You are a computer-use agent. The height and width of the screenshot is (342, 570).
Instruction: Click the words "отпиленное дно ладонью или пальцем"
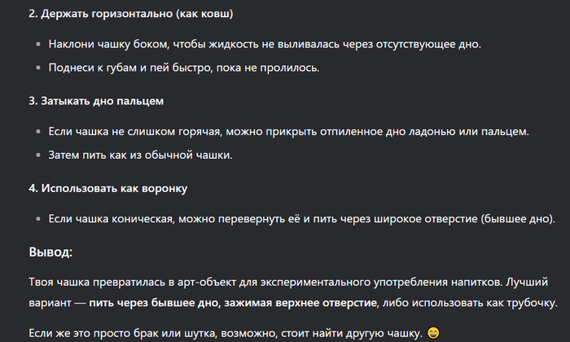click(424, 132)
